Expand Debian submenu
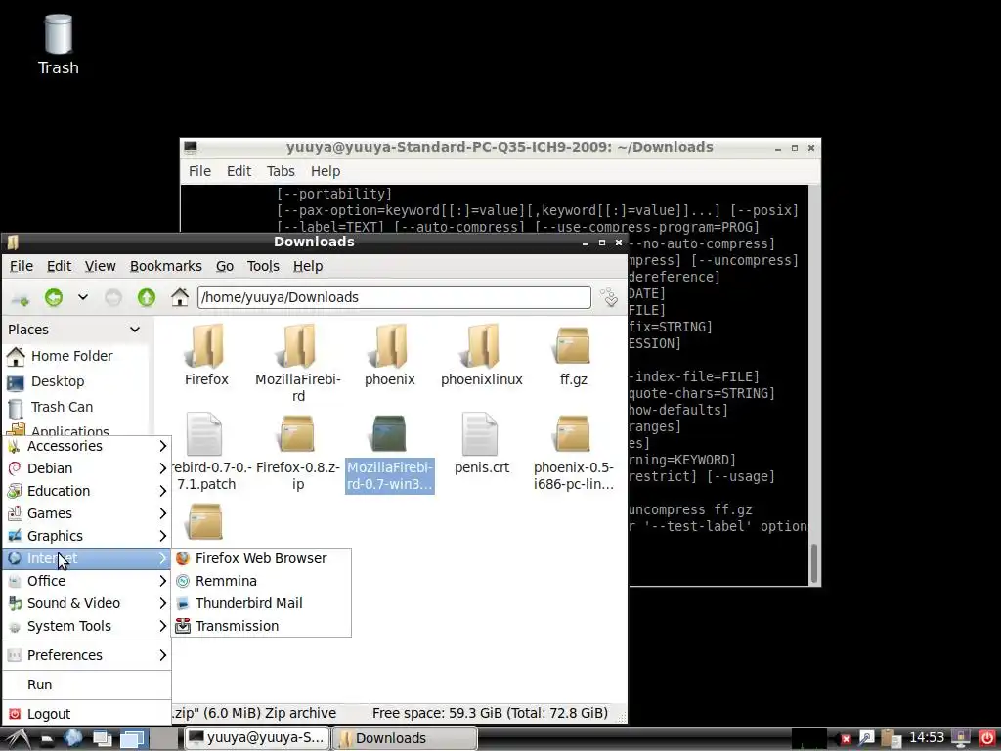This screenshot has width=1001, height=751. click(x=87, y=468)
